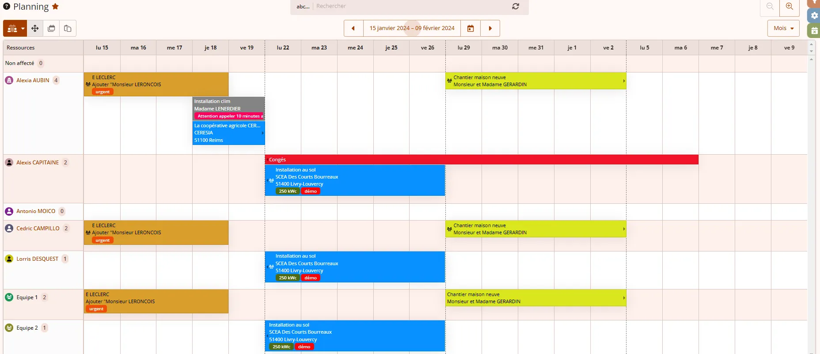
Task: Open the green calendar-cross side tab
Action: click(814, 31)
